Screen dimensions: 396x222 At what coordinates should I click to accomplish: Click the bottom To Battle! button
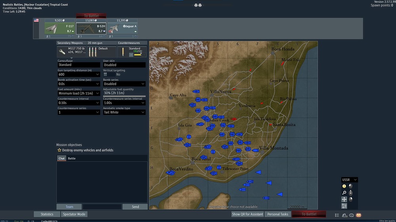coord(309,214)
